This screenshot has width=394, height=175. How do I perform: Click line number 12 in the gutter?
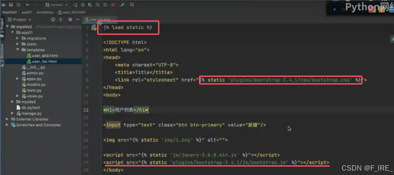(x=86, y=110)
